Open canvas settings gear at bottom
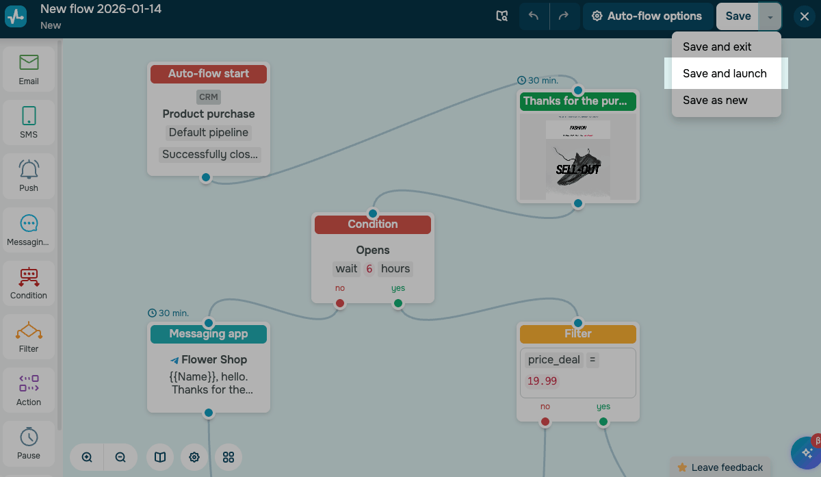The width and height of the screenshot is (821, 477). coord(194,457)
